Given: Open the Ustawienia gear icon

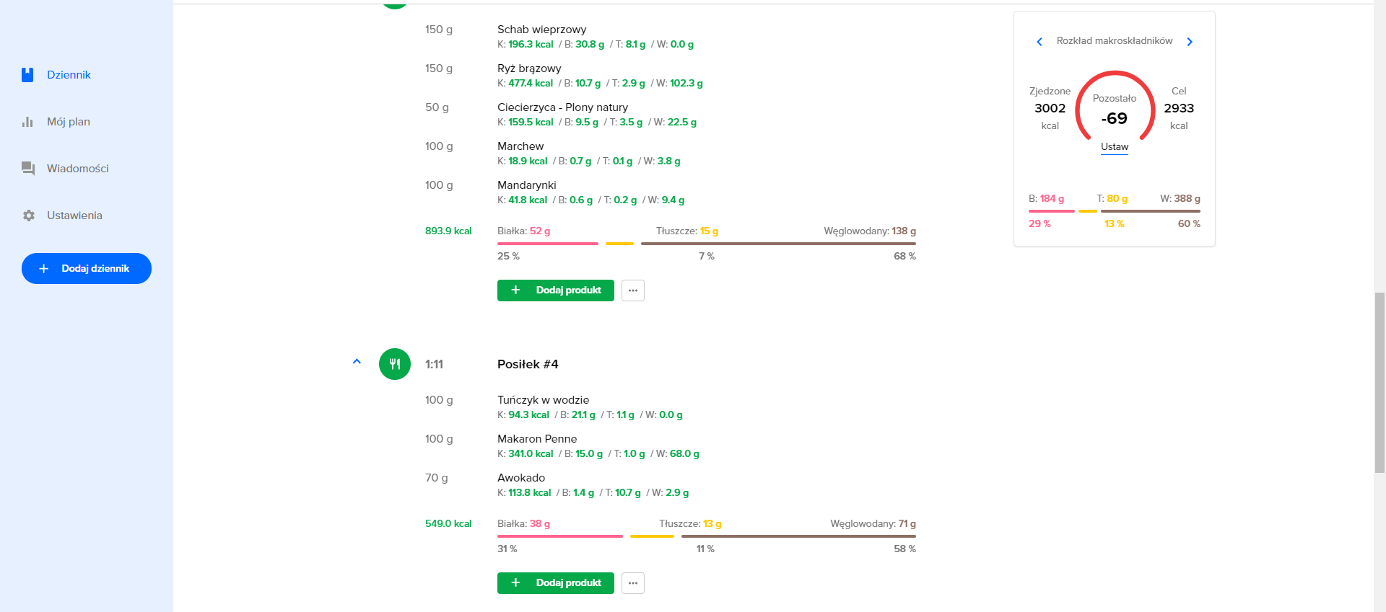Looking at the screenshot, I should [28, 216].
